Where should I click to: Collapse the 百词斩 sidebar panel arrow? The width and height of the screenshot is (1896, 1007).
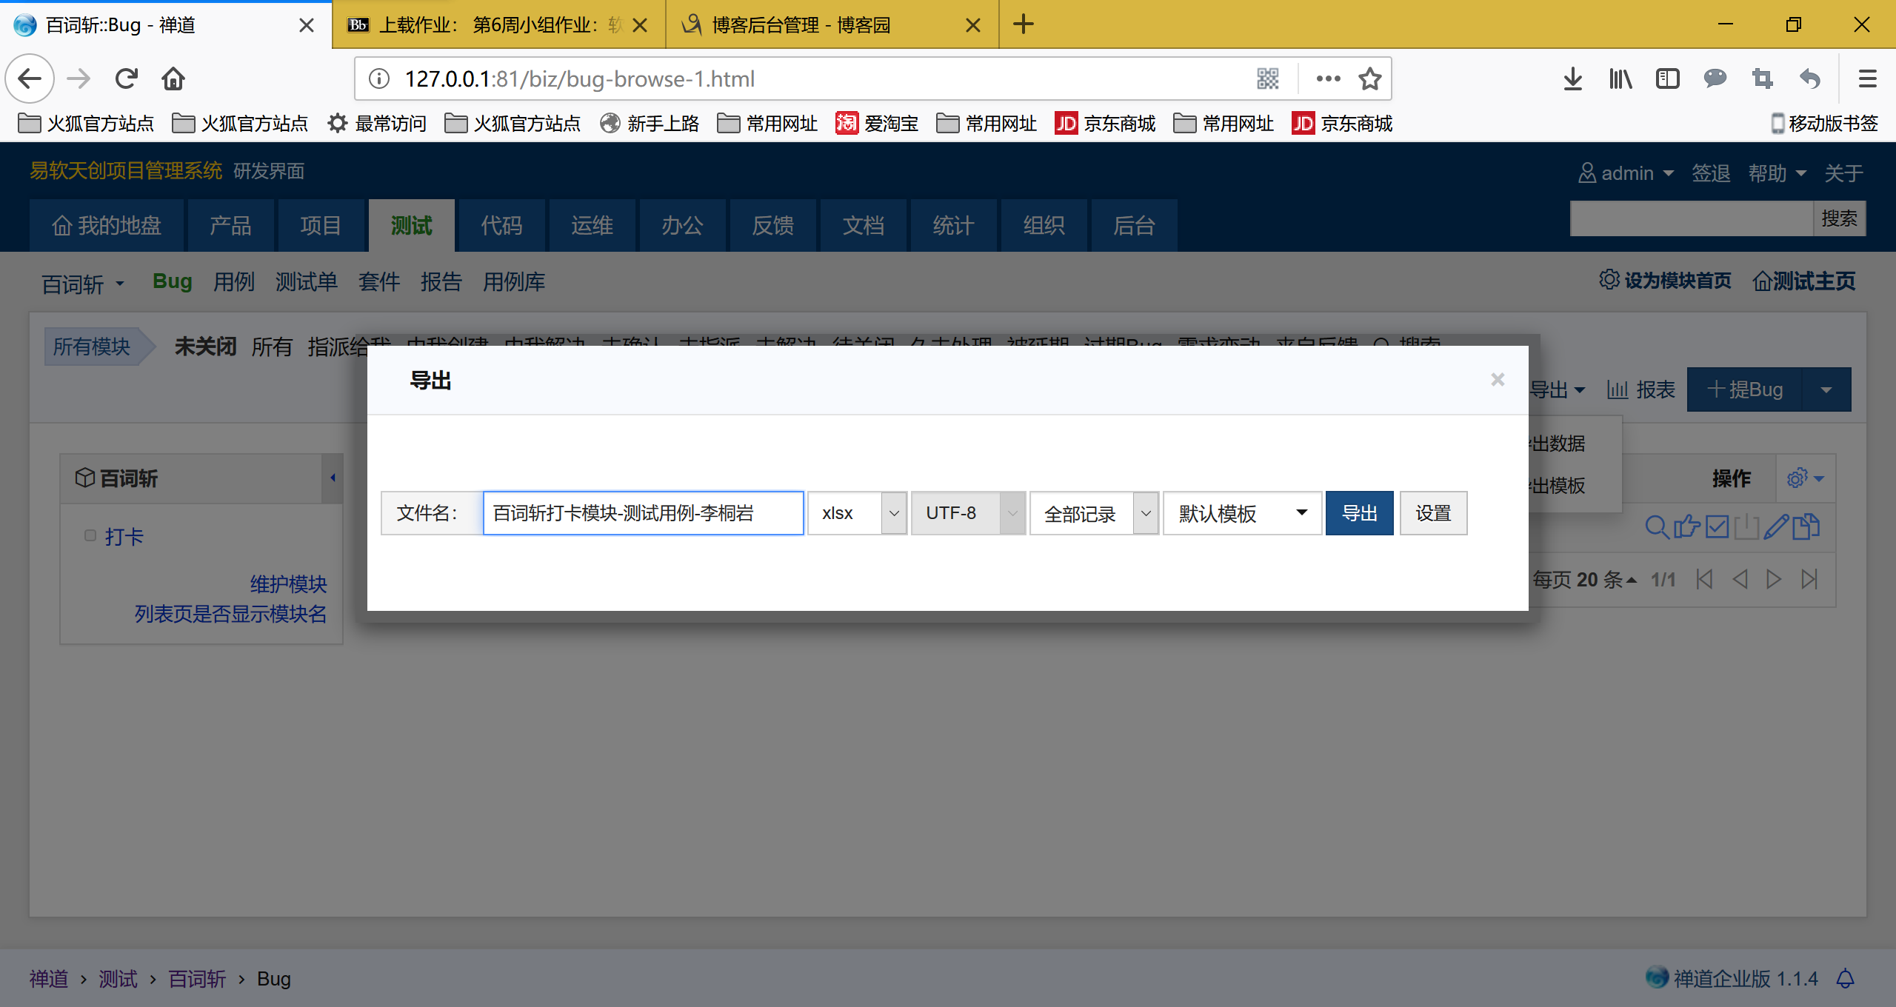pyautogui.click(x=333, y=478)
